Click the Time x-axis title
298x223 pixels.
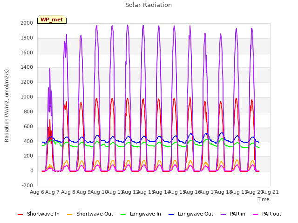[x=264, y=199]
